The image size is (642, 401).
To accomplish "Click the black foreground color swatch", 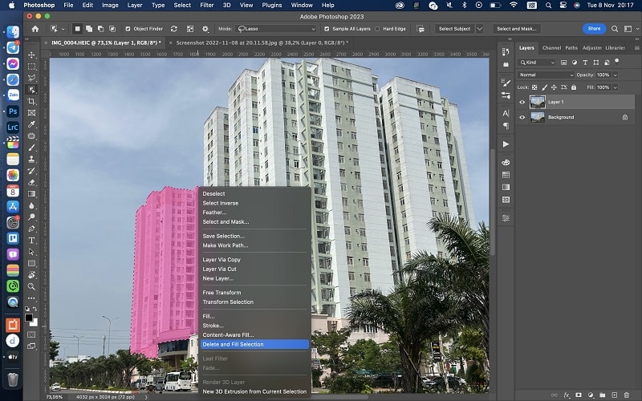I will tap(29, 318).
